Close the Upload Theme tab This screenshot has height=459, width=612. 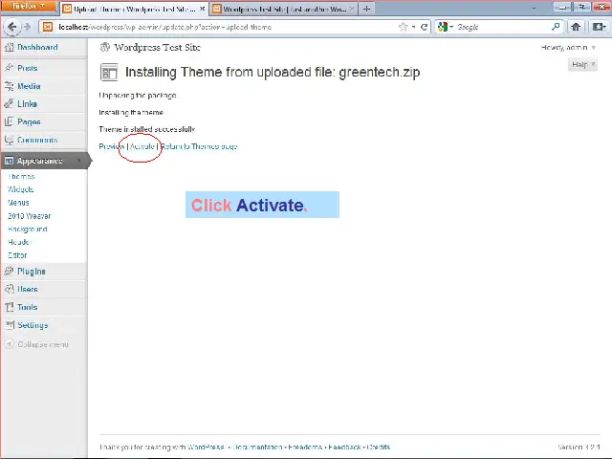coord(202,9)
